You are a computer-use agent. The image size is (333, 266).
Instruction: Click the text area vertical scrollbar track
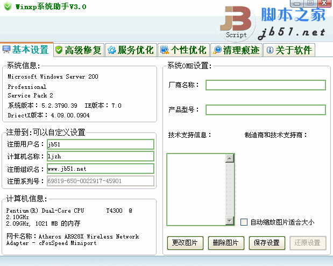pos(230,190)
